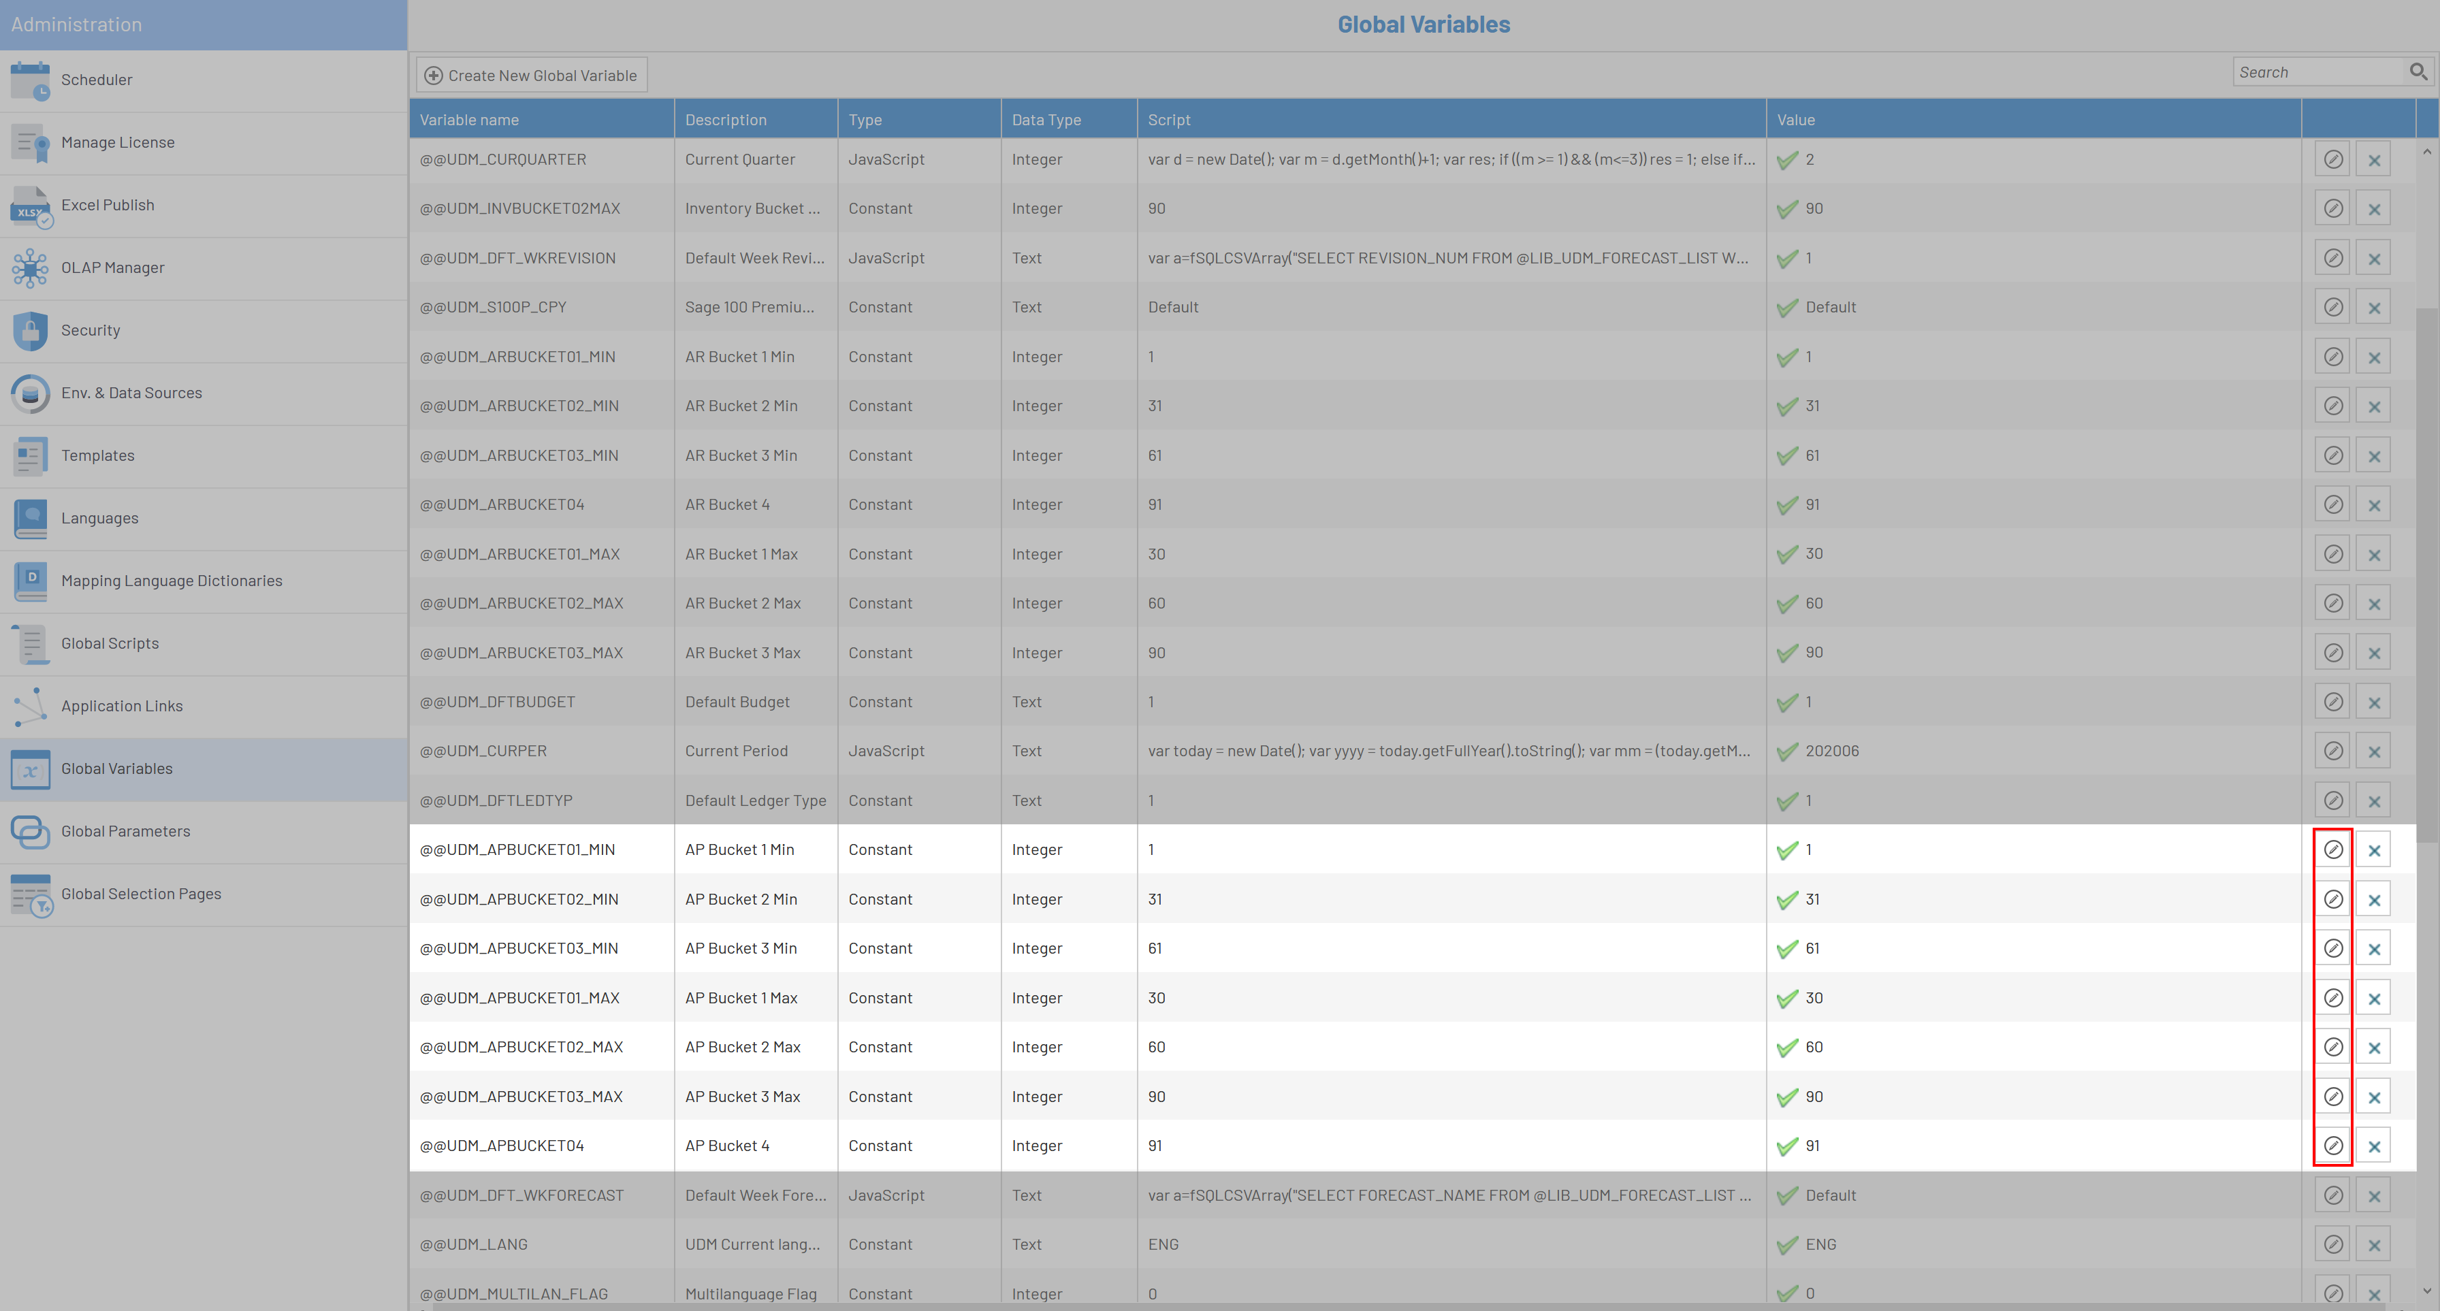This screenshot has width=2440, height=1311.
Task: Select the @@UDM_APBUCKET03_MAX name cell
Action: tap(542, 1096)
